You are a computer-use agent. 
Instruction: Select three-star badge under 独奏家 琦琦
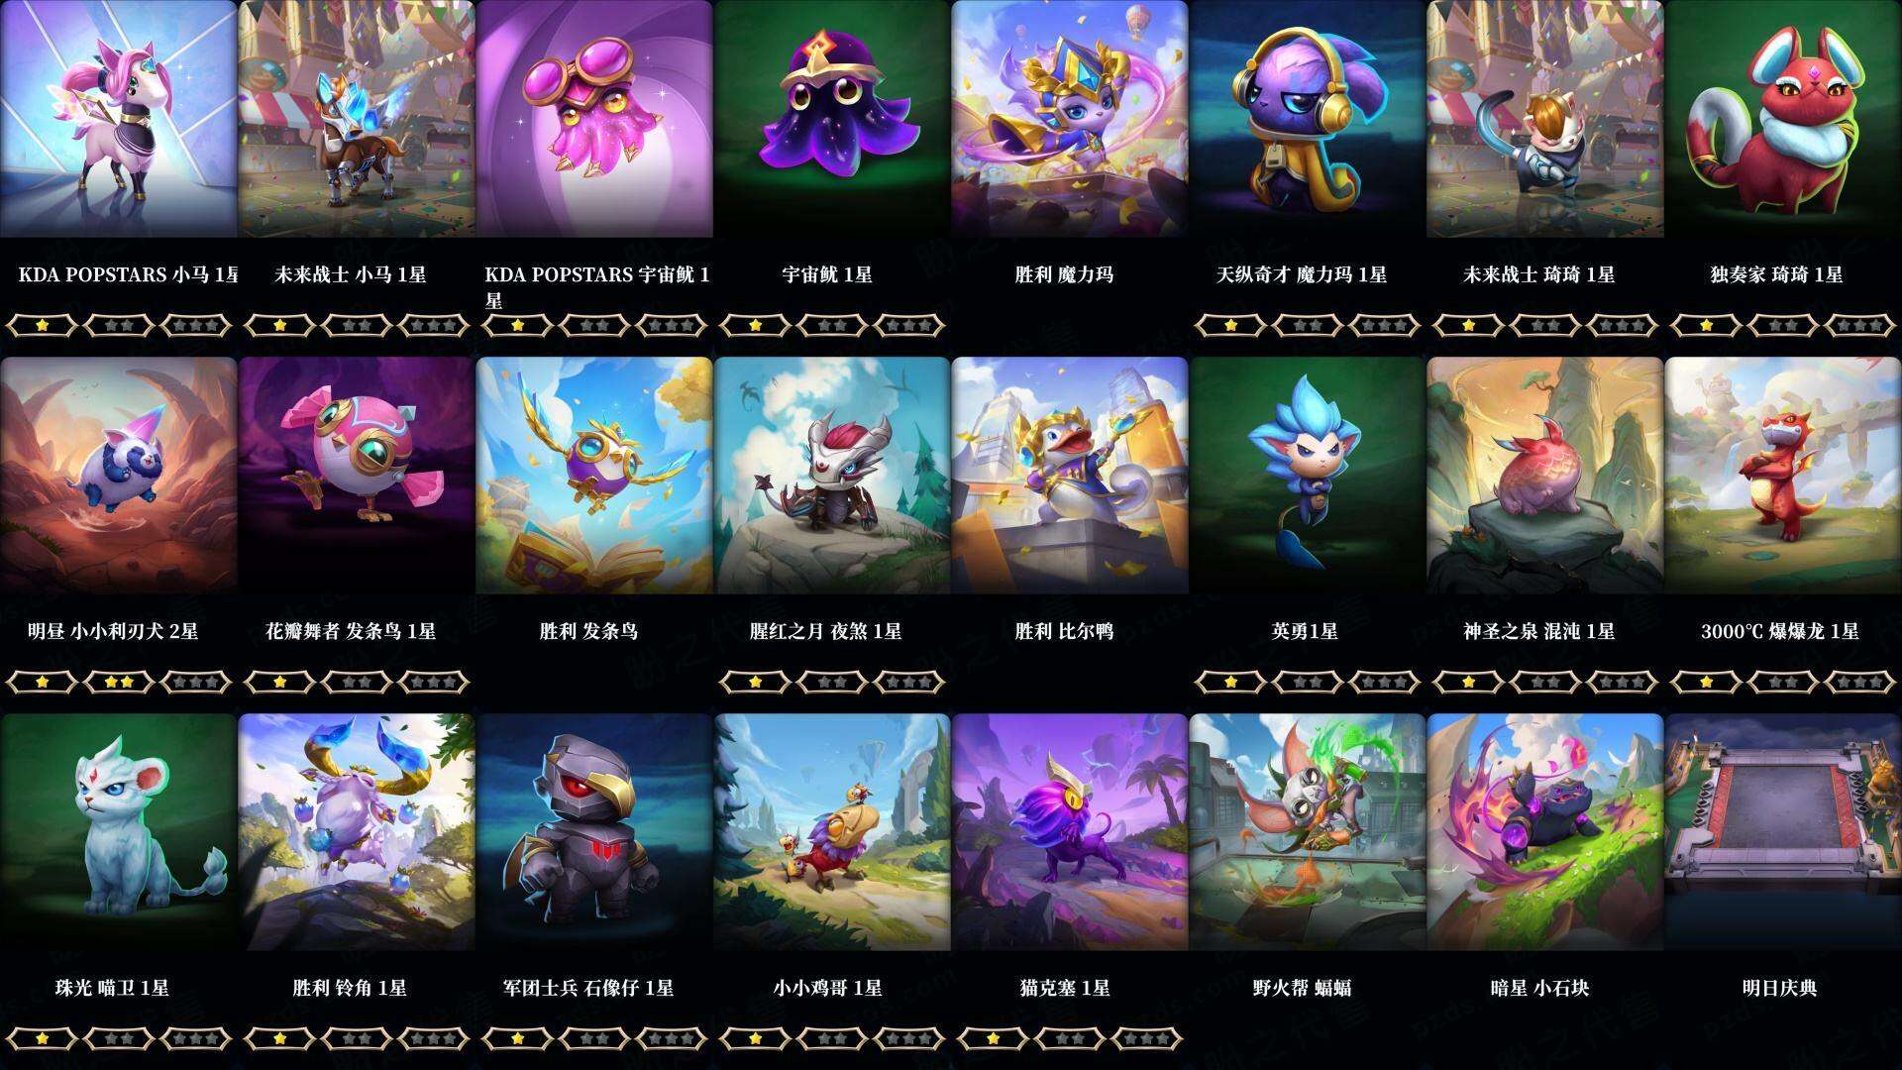(x=1860, y=325)
